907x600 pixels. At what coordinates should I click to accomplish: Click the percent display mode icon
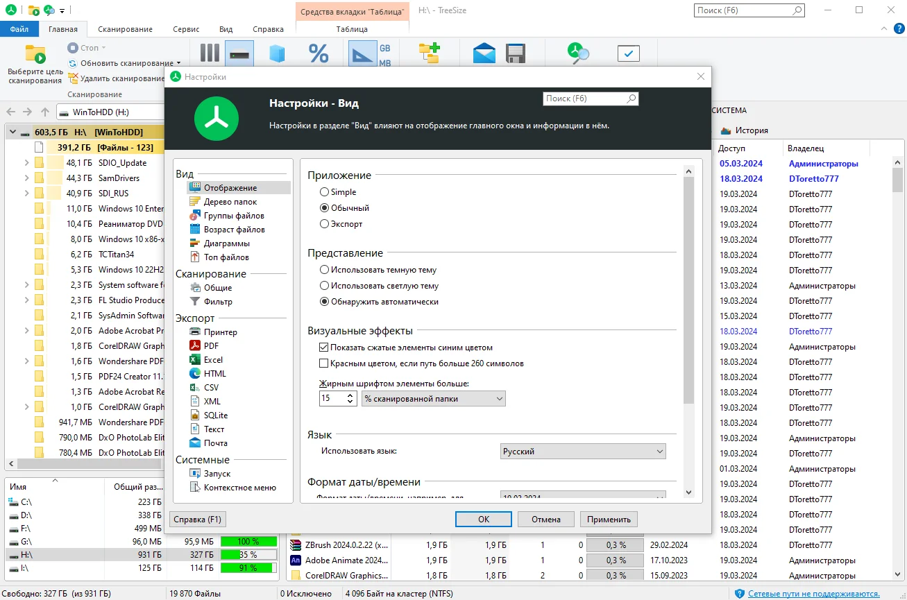click(x=319, y=53)
